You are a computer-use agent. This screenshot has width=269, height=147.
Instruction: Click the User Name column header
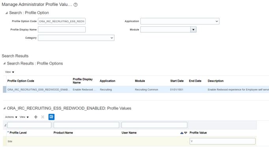coord(129,133)
